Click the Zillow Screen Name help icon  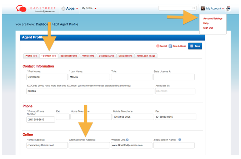tap(180, 140)
